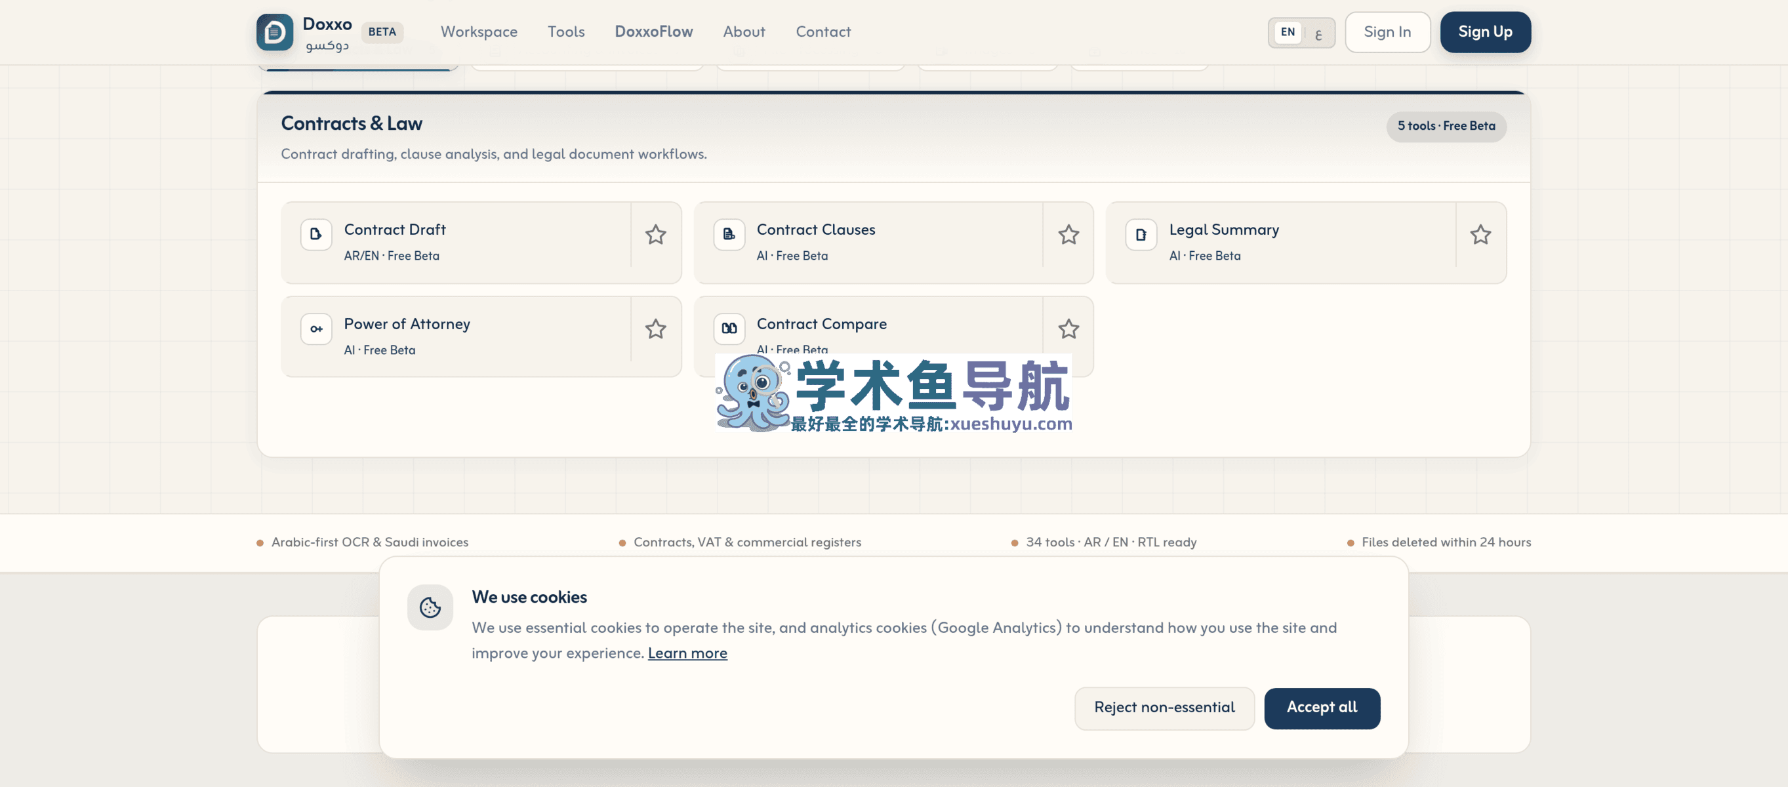Click the Sign In button
This screenshot has width=1788, height=787.
(1387, 32)
